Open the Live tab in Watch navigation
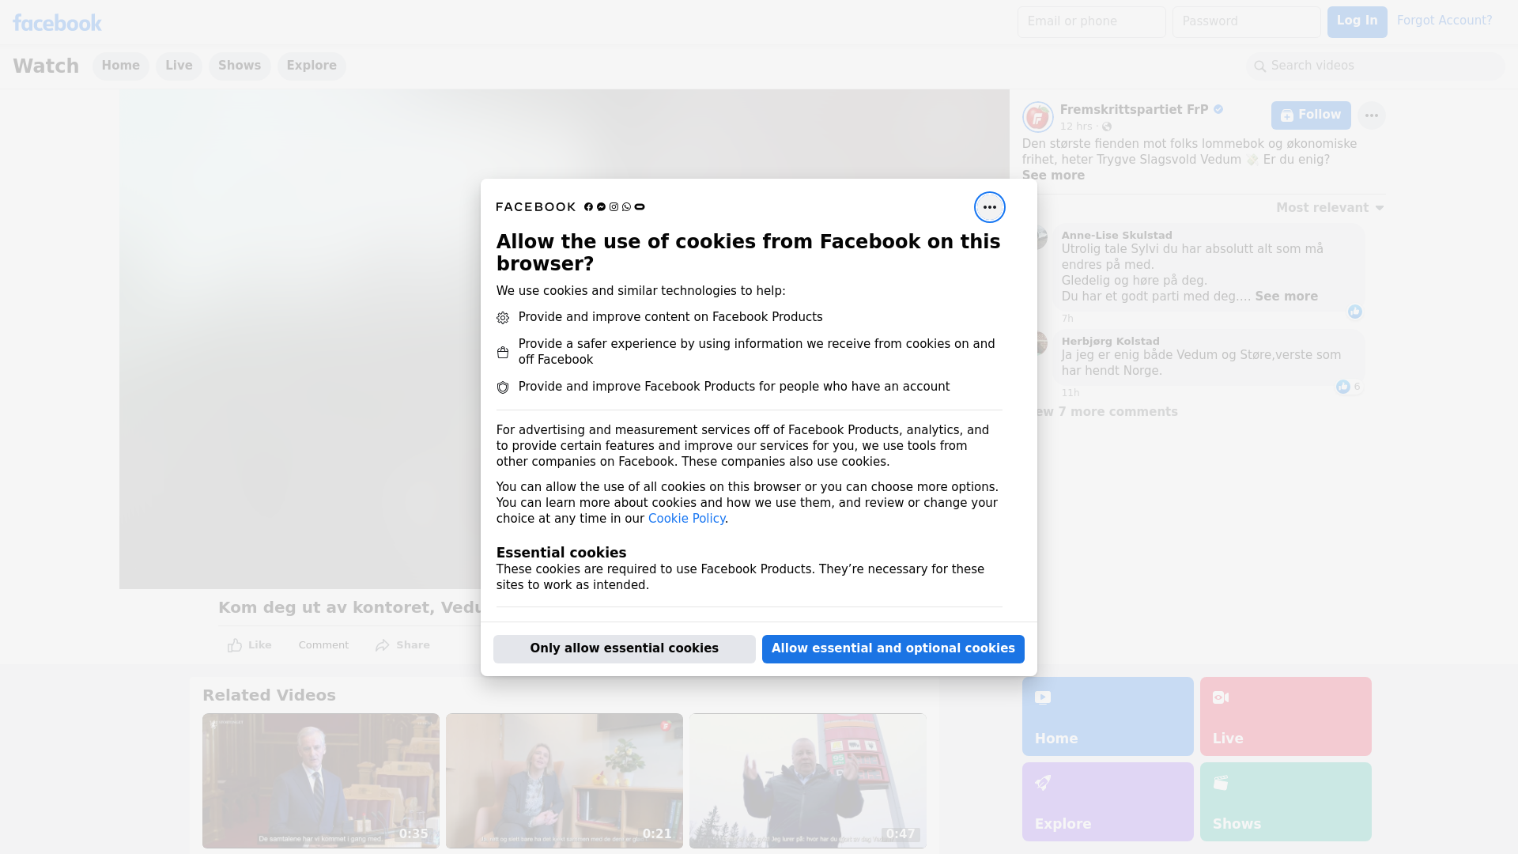The image size is (1518, 854). (179, 66)
